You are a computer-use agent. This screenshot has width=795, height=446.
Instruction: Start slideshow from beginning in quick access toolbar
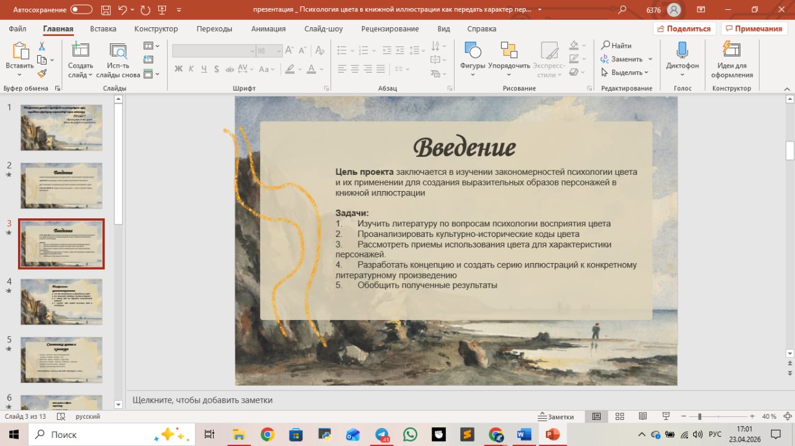pyautogui.click(x=162, y=10)
